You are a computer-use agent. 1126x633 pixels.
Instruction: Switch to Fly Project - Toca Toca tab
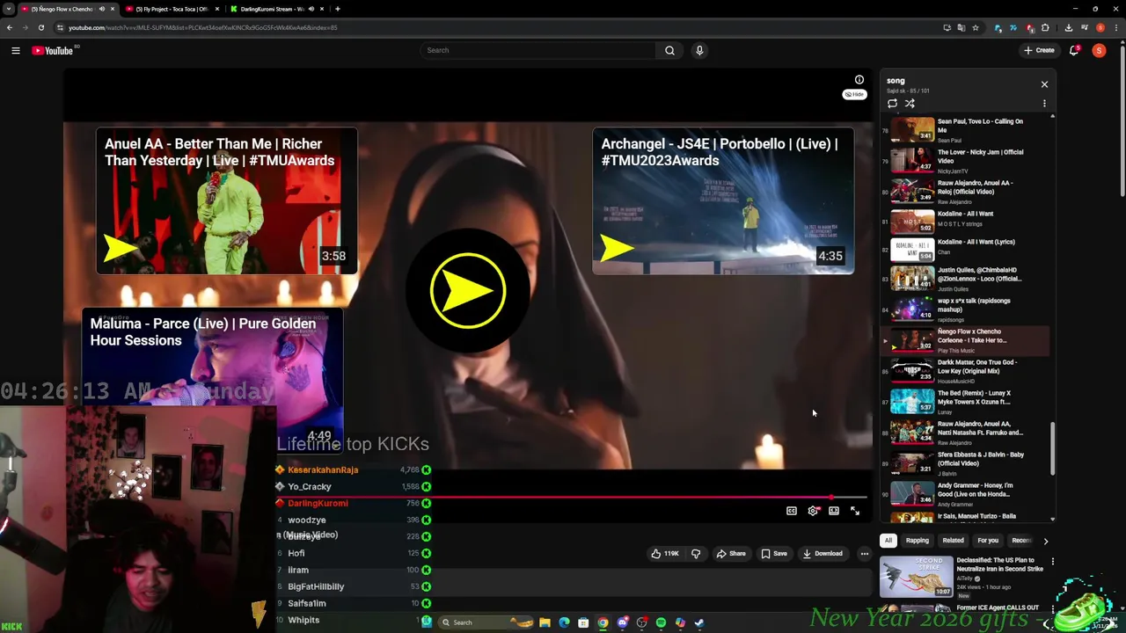coord(172,9)
